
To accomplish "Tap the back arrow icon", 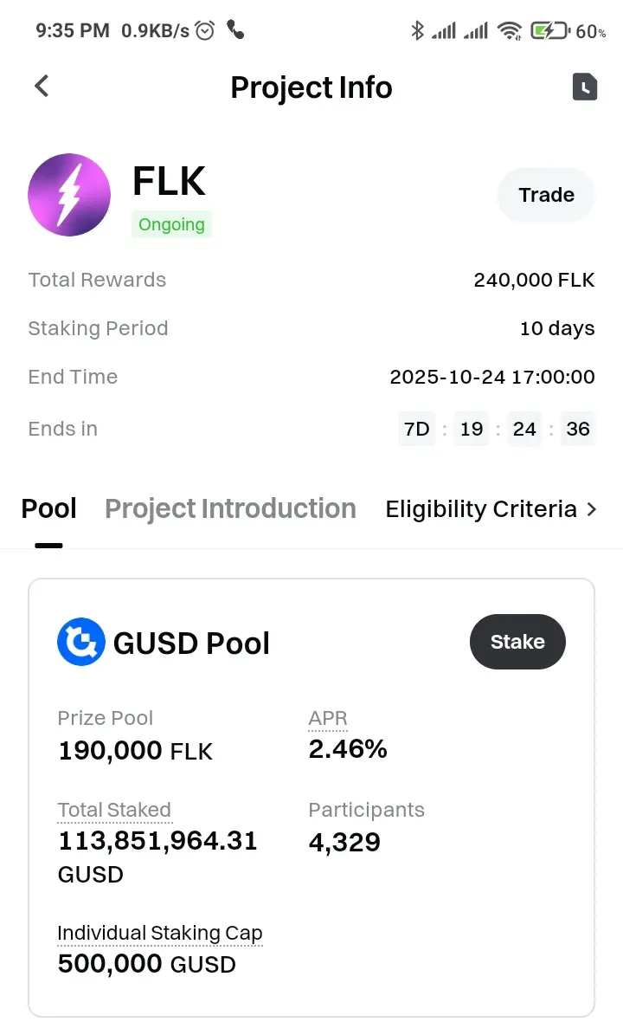I will point(42,87).
